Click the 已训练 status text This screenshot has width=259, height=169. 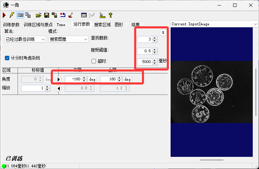click(x=14, y=159)
